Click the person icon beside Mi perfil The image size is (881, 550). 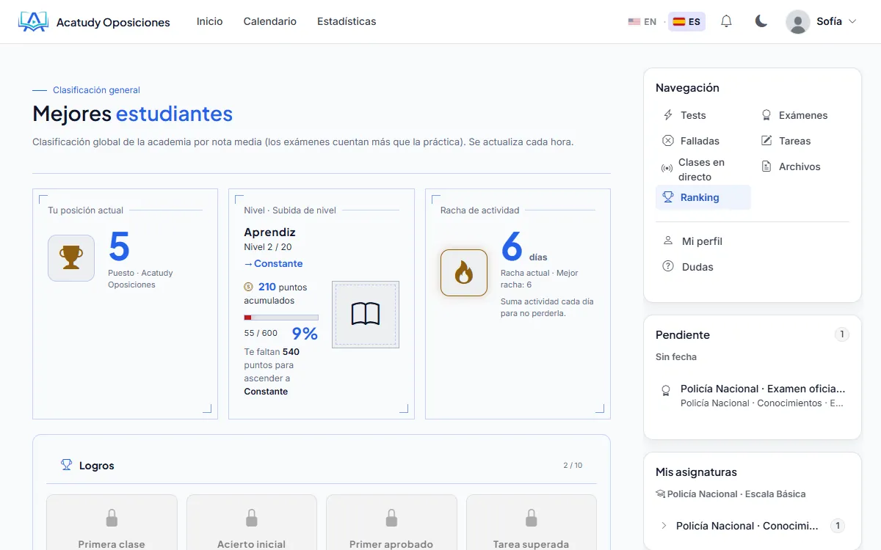pyautogui.click(x=668, y=241)
